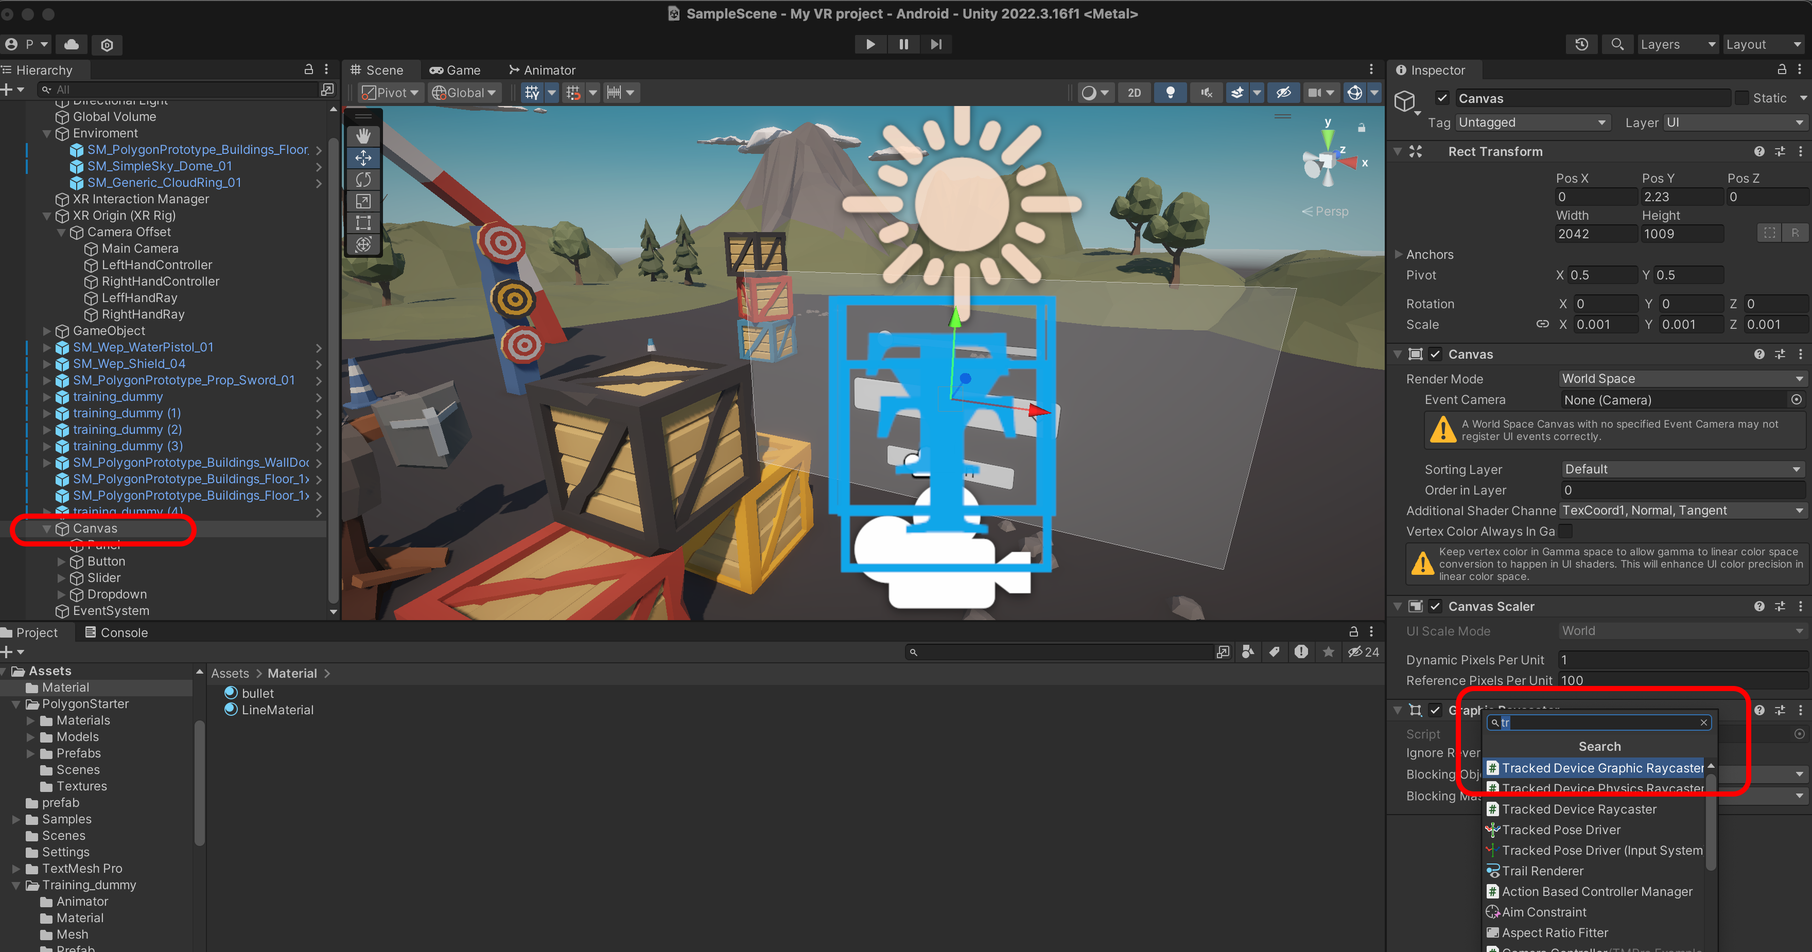Toggle scene lighting bulb icon
The width and height of the screenshot is (1812, 952).
tap(1170, 93)
